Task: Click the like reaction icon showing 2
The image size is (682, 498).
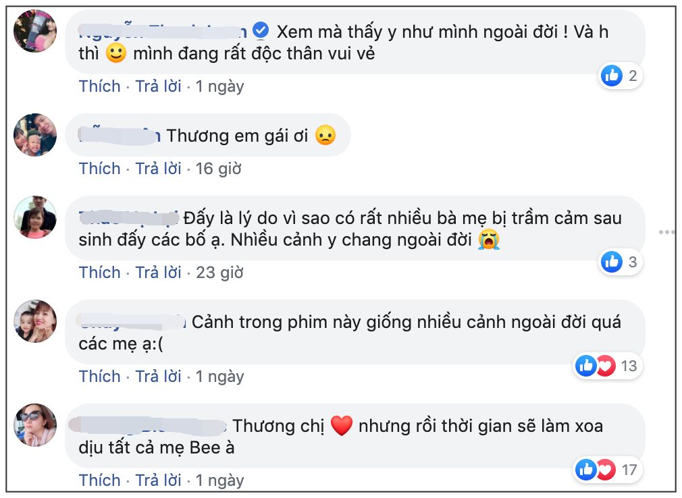Action: [x=612, y=76]
